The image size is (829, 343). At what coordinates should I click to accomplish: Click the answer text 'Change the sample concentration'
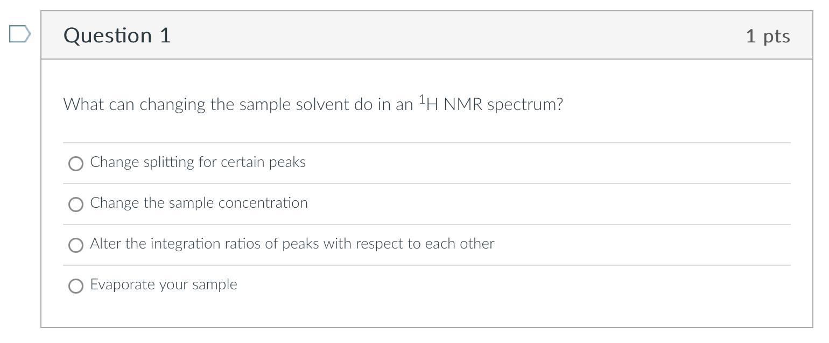click(x=199, y=203)
